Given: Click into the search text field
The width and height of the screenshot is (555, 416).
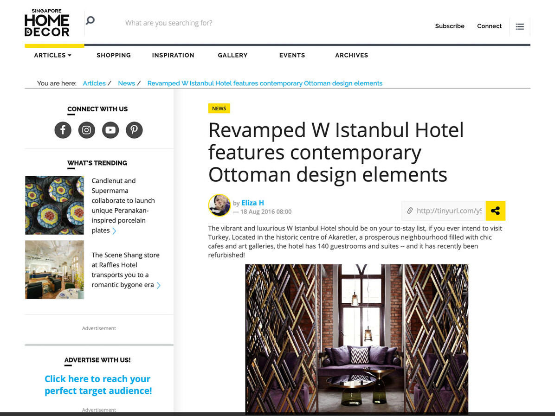Looking at the screenshot, I should (169, 23).
